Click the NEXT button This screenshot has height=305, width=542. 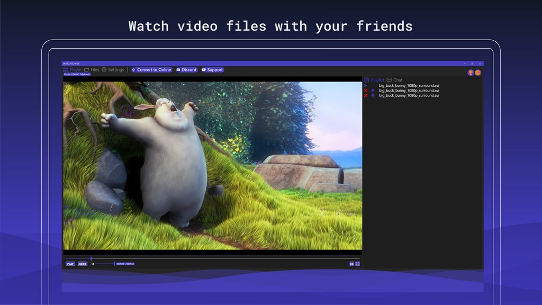[x=83, y=264]
